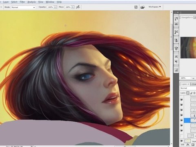This screenshot has width=196, height=147.
Task: Switch to the Channels tab
Action: tap(194, 84)
